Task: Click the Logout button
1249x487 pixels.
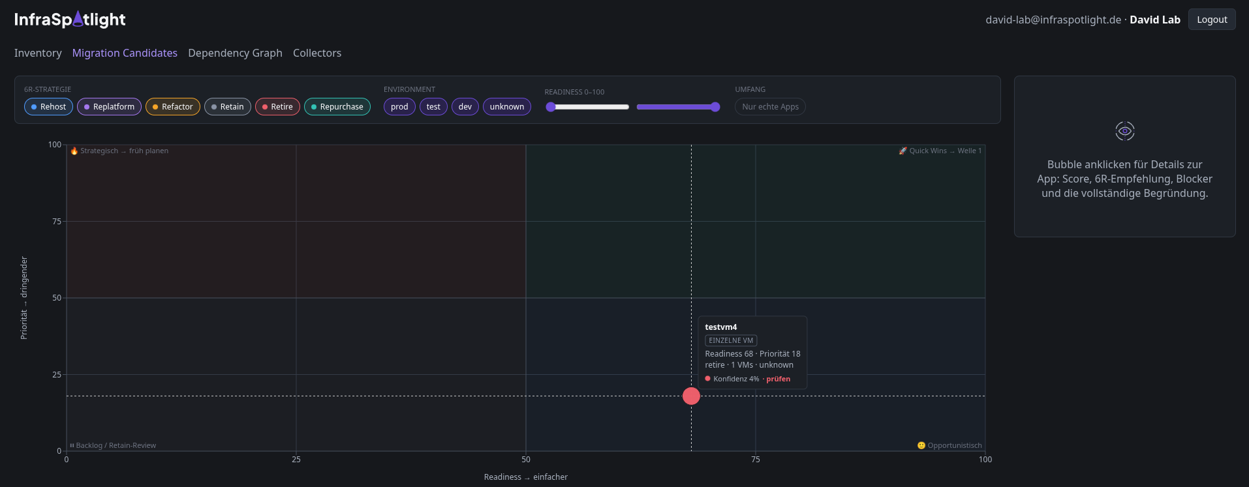Action: tap(1212, 20)
